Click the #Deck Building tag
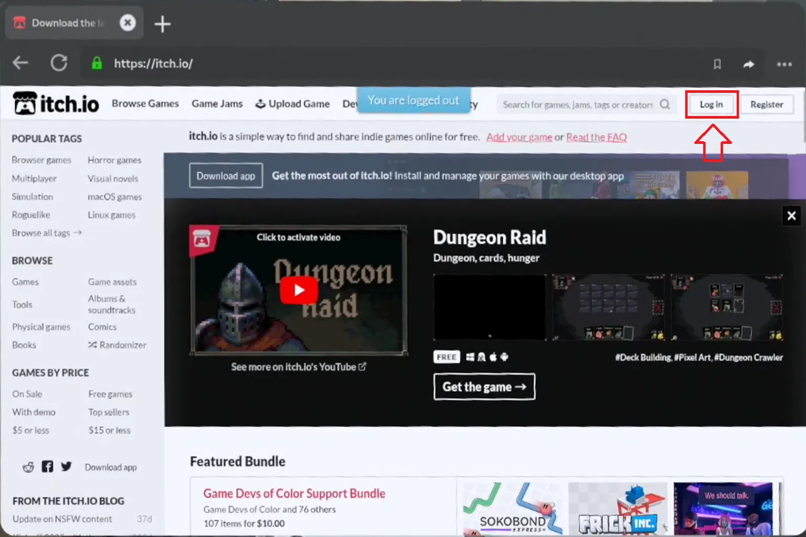 pyautogui.click(x=643, y=357)
